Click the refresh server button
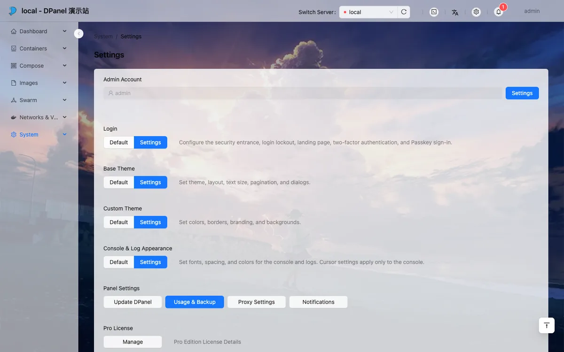564x352 pixels. click(x=404, y=12)
